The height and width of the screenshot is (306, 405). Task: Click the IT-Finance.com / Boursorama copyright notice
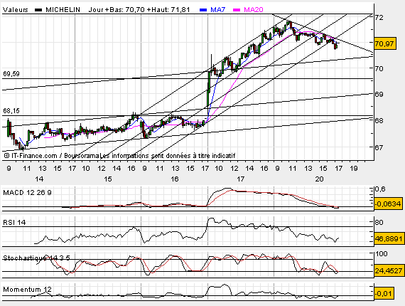[119, 156]
